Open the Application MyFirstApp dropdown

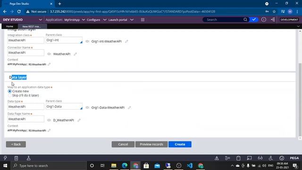[x=84, y=20]
